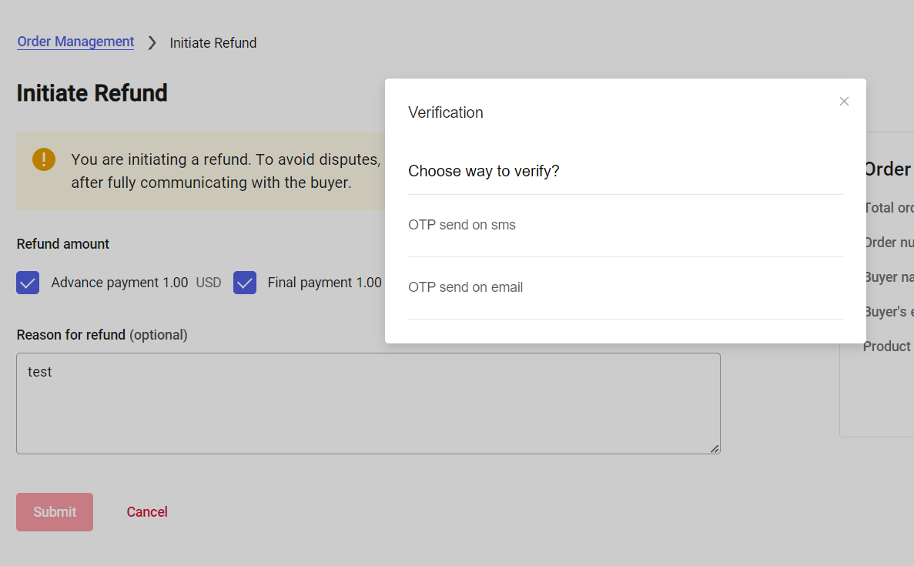Viewport: 914px width, 566px height.
Task: Select OTP send on sms verification
Action: [x=462, y=225]
